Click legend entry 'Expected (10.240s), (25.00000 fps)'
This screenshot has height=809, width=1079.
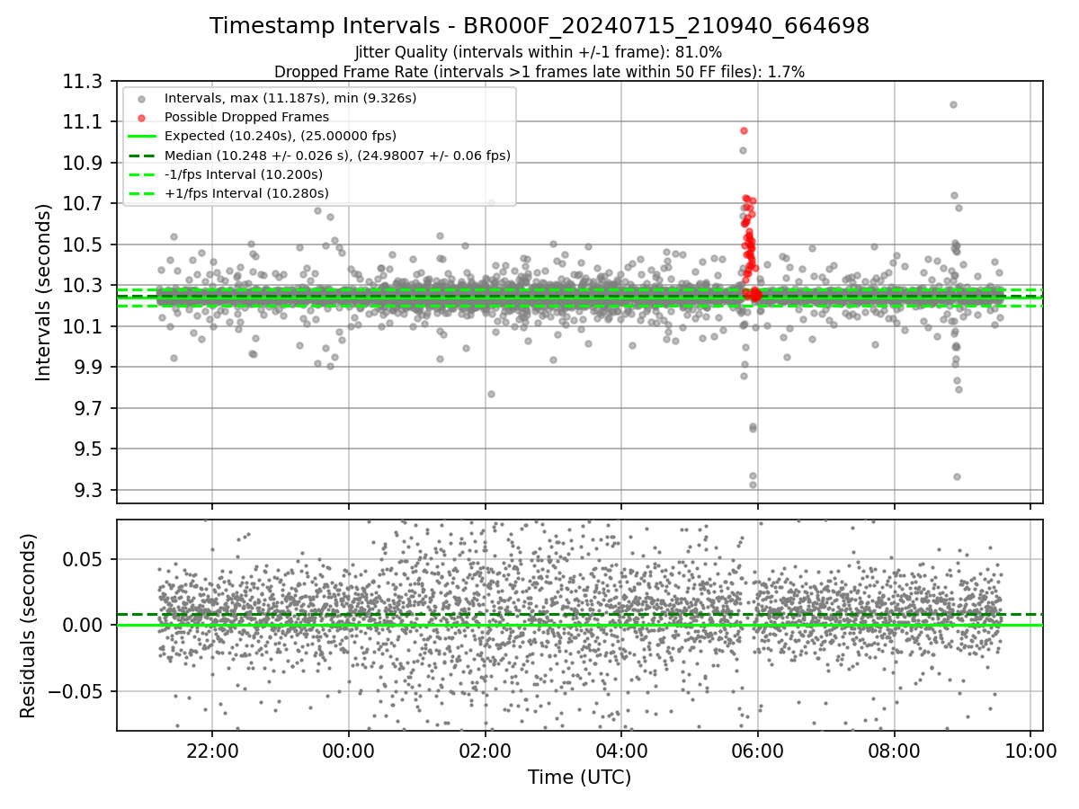pos(281,136)
